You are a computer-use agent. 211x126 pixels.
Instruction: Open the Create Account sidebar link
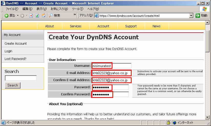[x=23, y=43]
